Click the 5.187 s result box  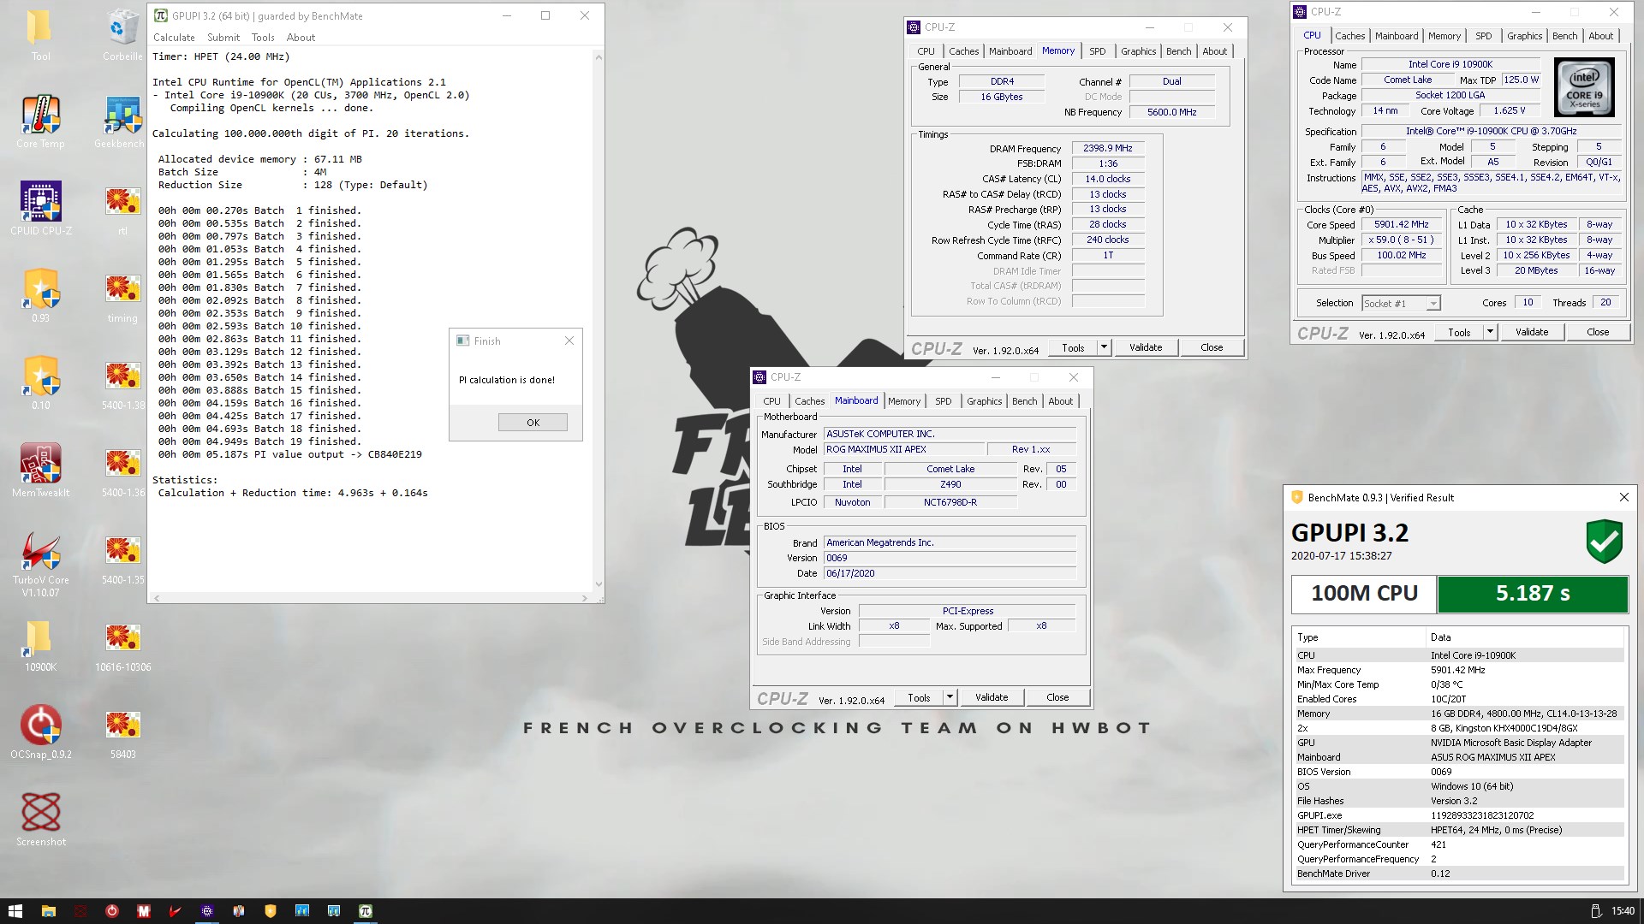coord(1532,594)
